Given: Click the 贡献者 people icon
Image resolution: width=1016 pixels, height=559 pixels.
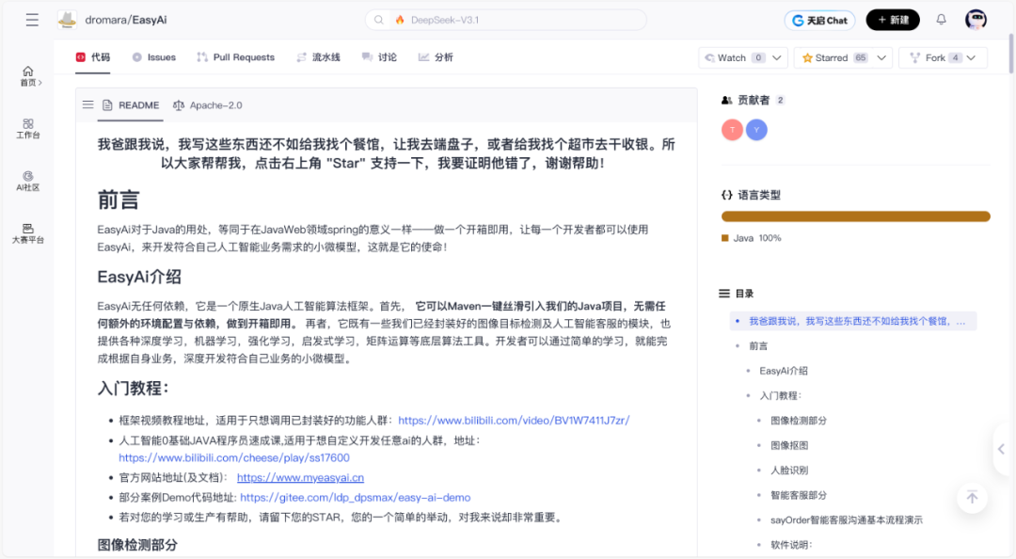Looking at the screenshot, I should 726,100.
